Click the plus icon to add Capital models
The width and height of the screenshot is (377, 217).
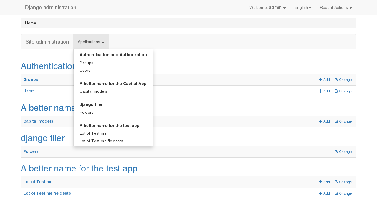[320, 121]
